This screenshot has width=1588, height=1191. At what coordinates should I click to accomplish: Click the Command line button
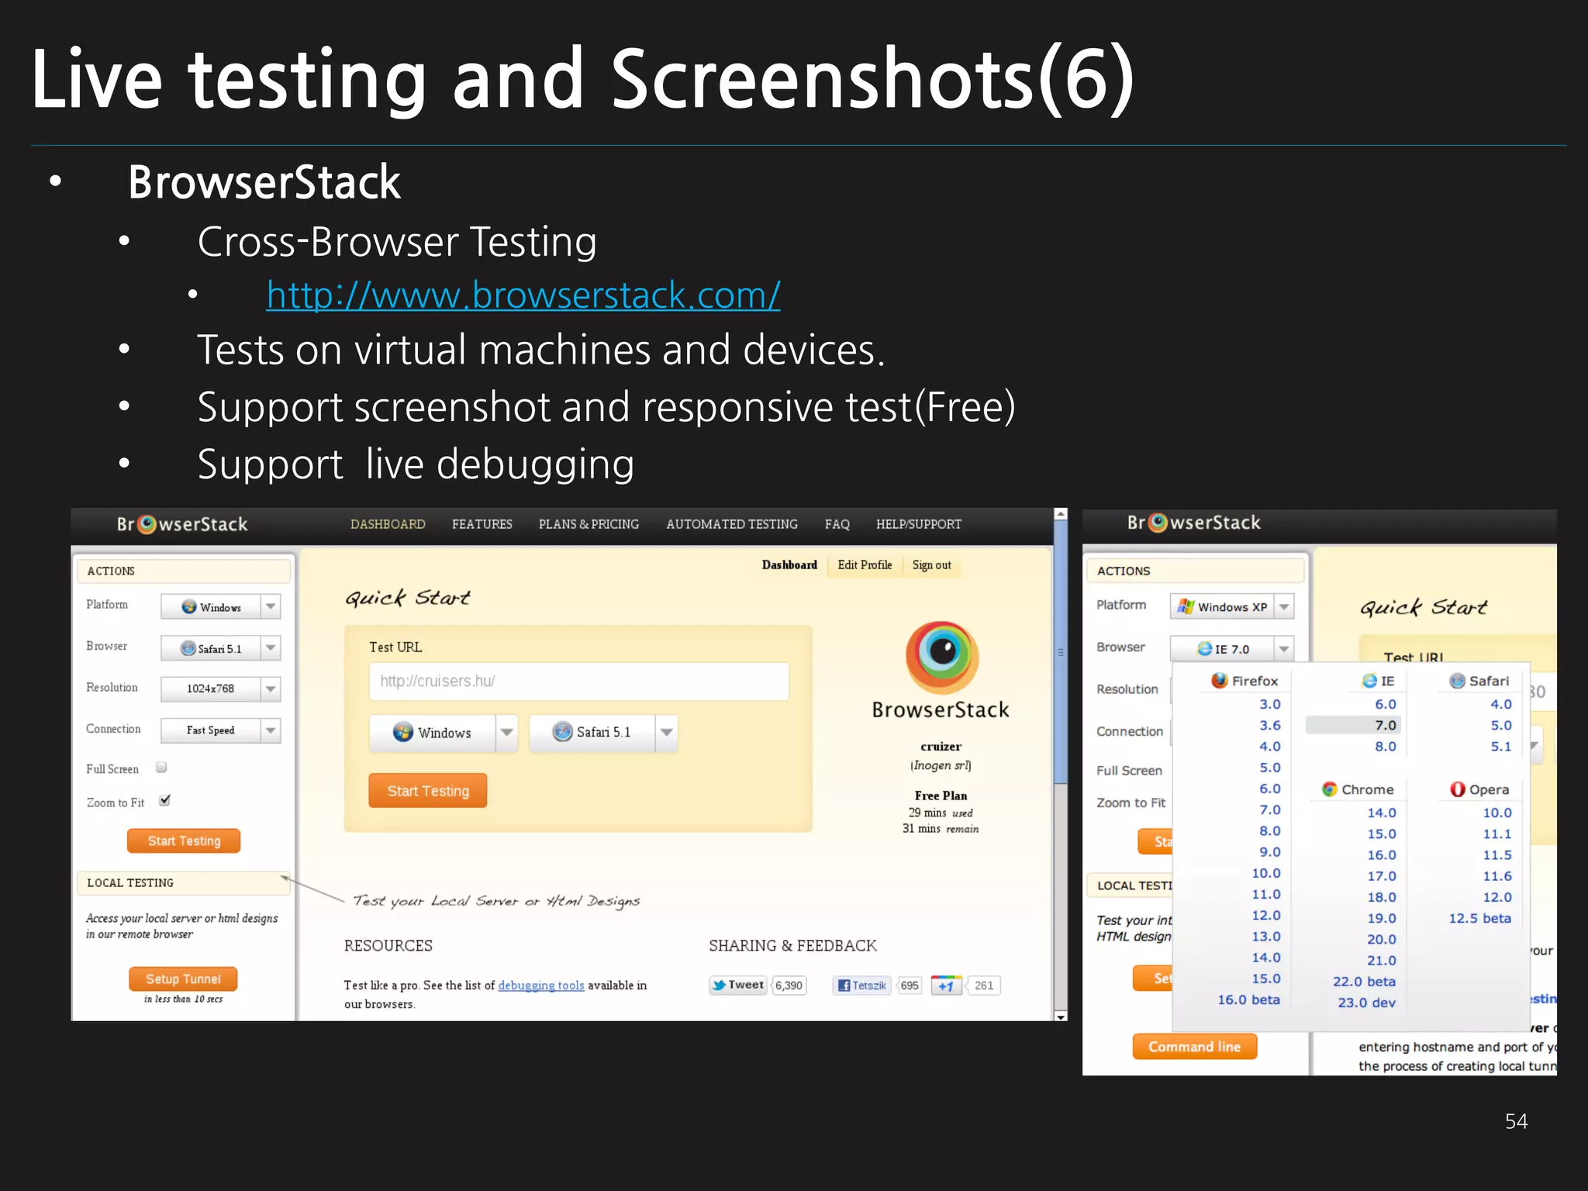pos(1194,1047)
